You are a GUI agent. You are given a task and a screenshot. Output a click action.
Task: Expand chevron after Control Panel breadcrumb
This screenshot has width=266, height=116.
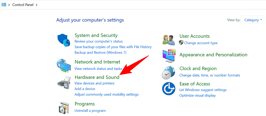click(37, 5)
